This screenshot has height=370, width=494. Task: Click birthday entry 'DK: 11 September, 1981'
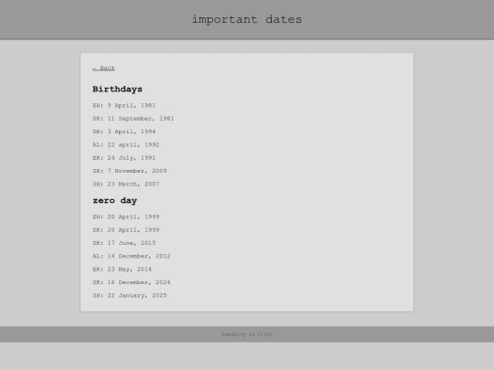point(134,119)
